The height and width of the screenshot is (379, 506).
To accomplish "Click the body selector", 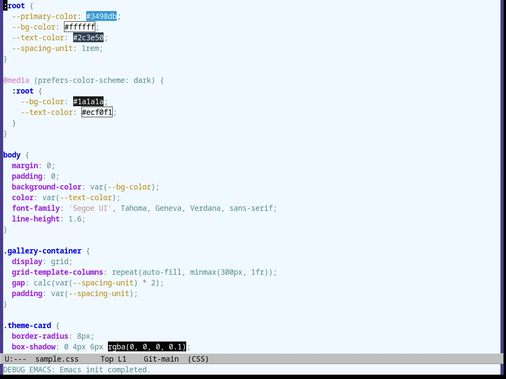I will coord(12,155).
